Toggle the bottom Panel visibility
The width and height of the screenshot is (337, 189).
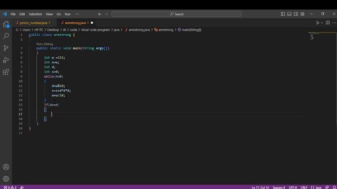tap(289, 14)
